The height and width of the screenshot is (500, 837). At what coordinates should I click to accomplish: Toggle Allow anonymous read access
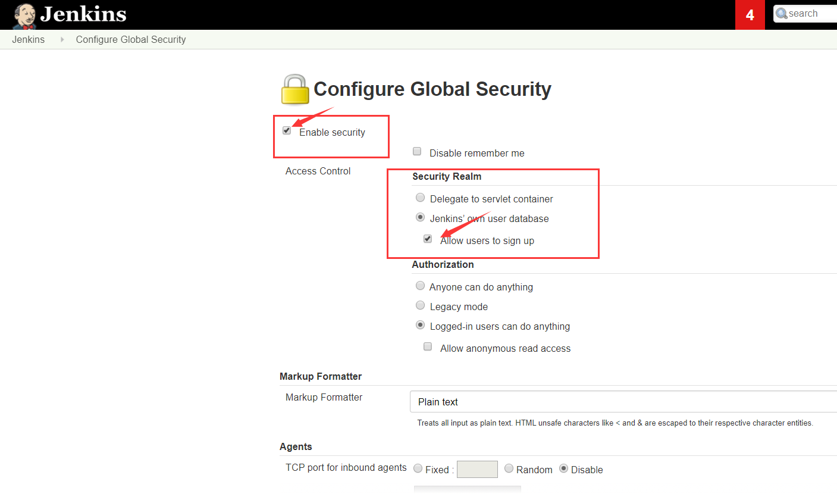click(x=428, y=346)
